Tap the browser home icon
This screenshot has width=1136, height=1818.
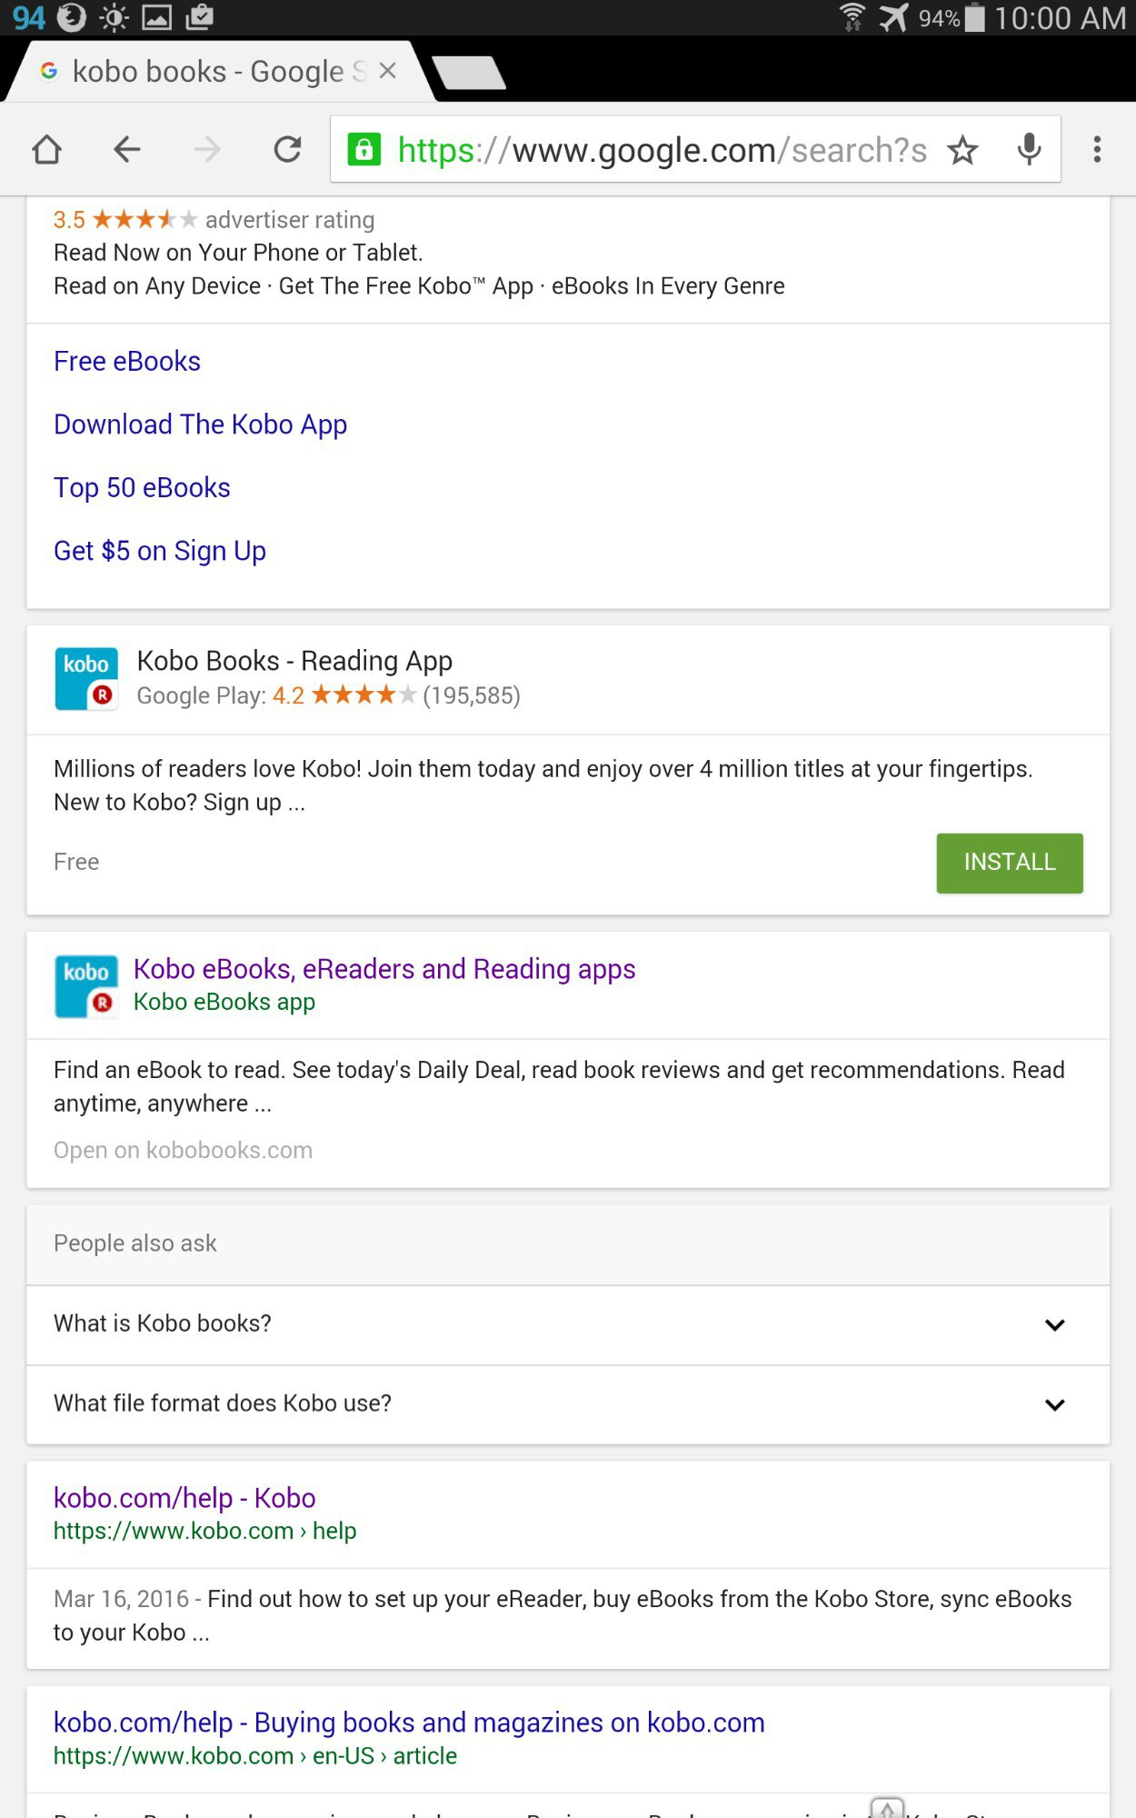pos(47,150)
